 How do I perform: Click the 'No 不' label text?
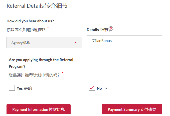coord(102,88)
